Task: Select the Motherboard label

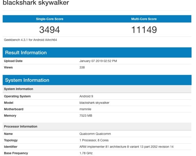Action: point(14,109)
